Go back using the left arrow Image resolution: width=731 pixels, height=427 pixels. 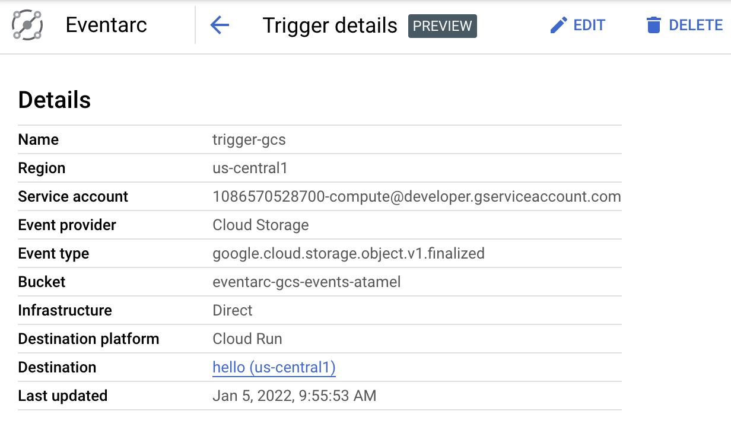click(x=220, y=26)
